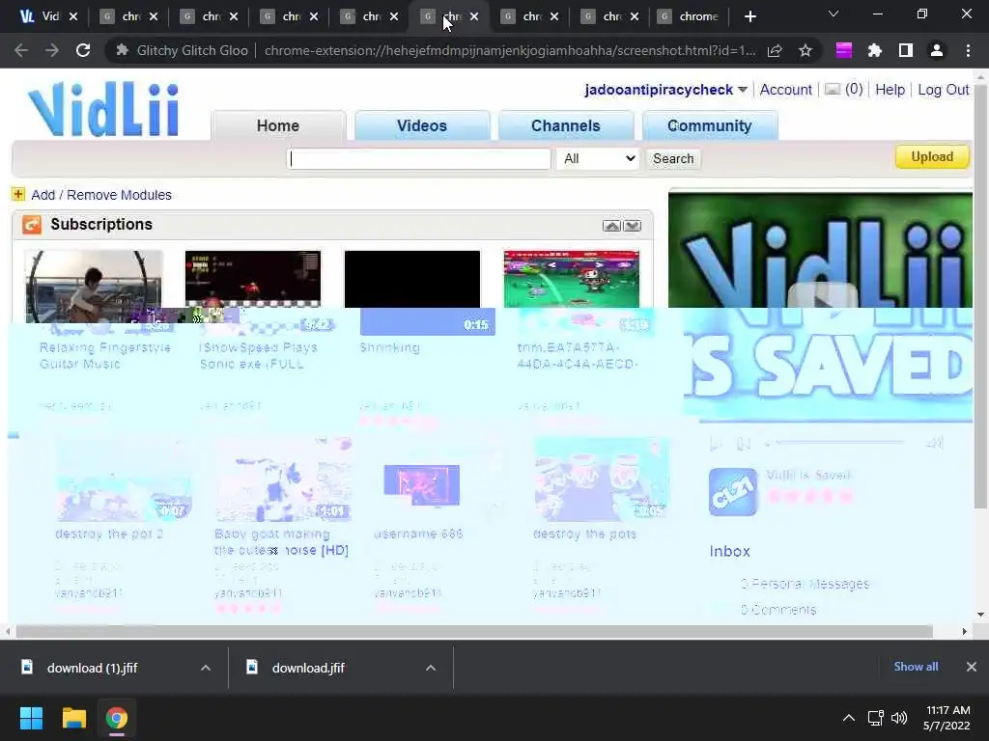Switch to last chrome browser tab
This screenshot has height=741, width=989.
(x=691, y=16)
